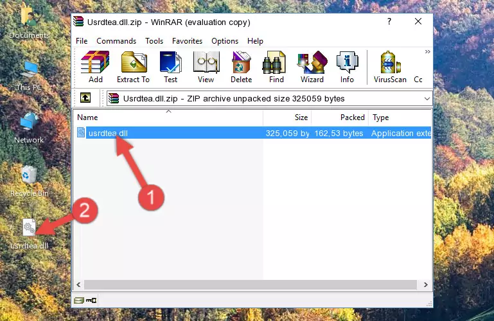Image resolution: width=494 pixels, height=321 pixels.
Task: Click the horizontal scrollbar thumb
Action: click(x=251, y=284)
